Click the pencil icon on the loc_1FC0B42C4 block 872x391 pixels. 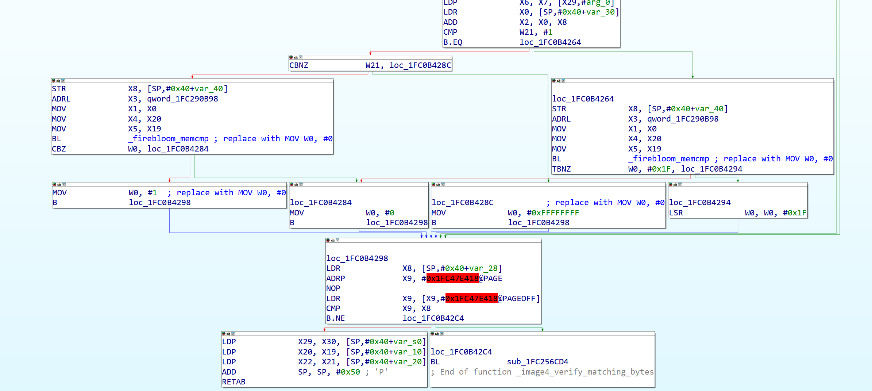tap(437, 334)
